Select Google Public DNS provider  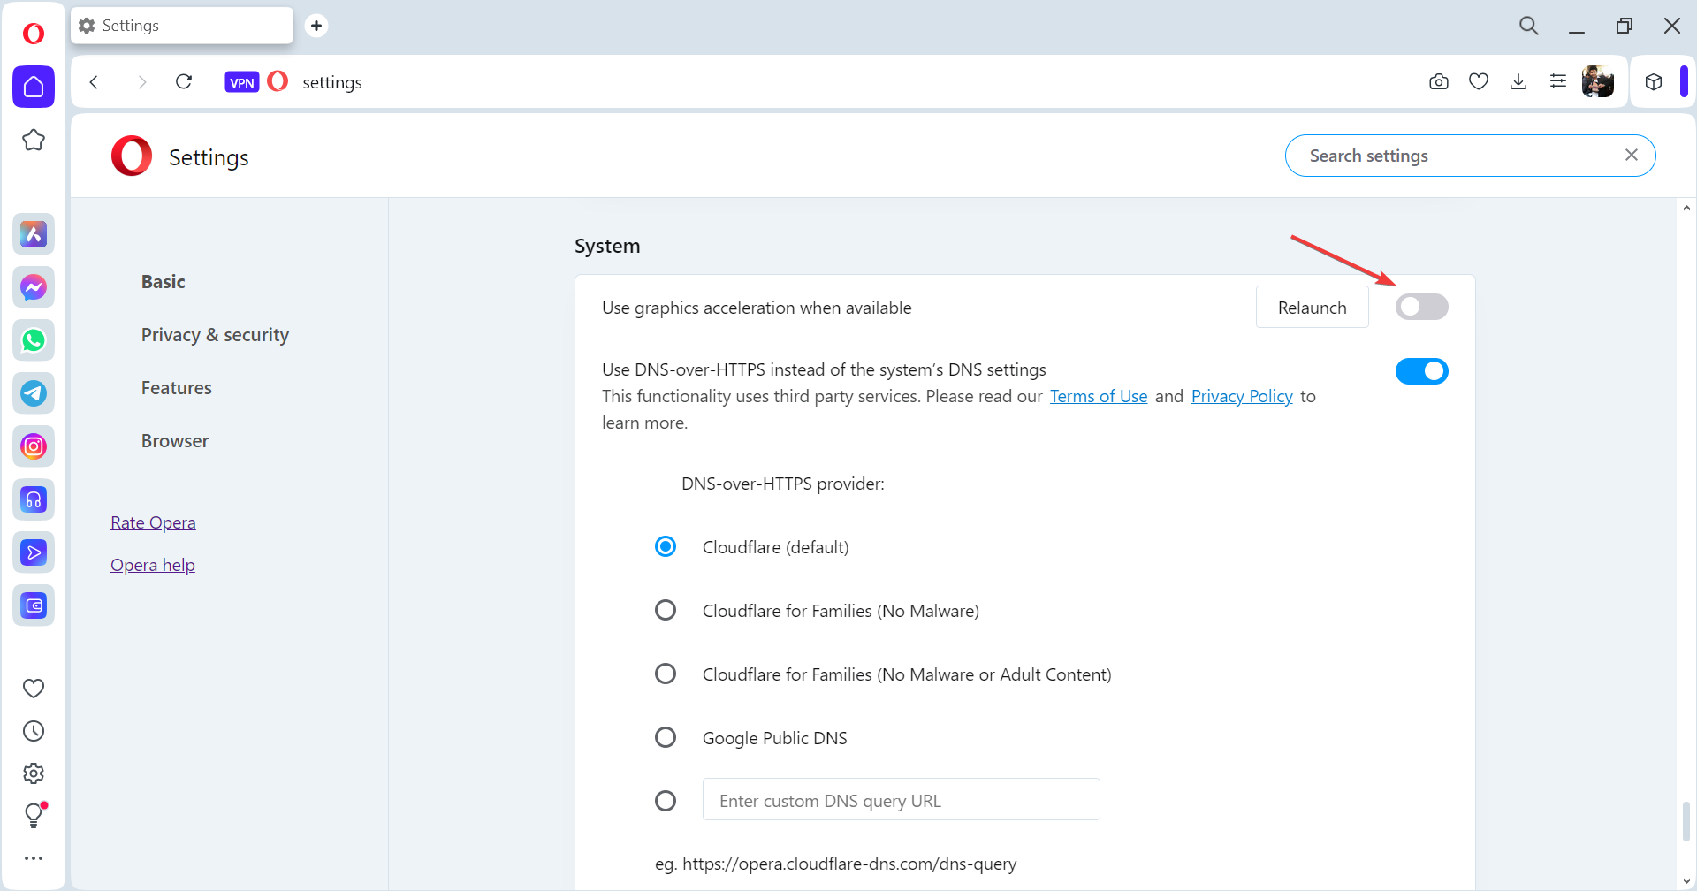666,738
